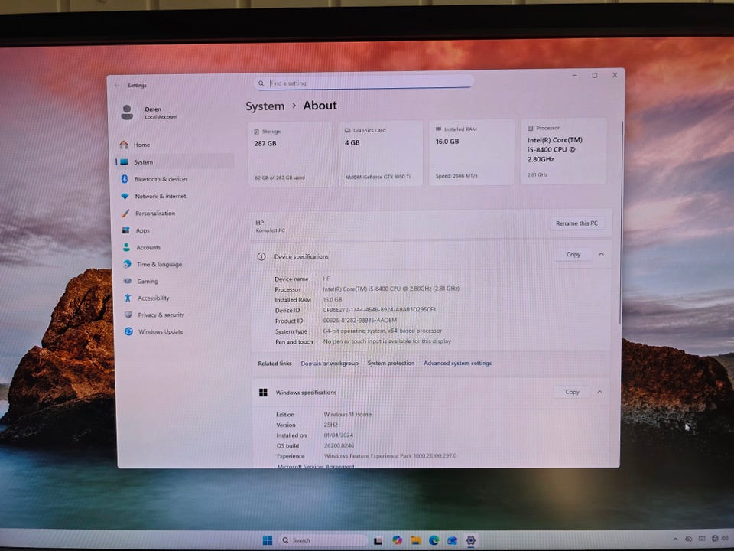Screen dimensions: 734x551
Task: Click the Device specifications info icon
Action: pos(261,257)
